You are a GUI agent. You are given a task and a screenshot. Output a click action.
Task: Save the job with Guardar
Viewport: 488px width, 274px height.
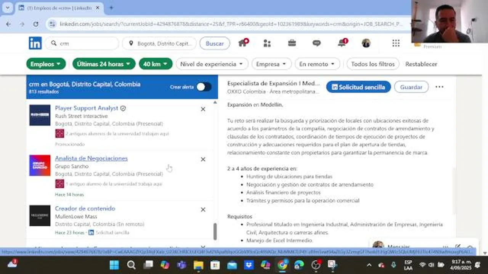coord(411,87)
